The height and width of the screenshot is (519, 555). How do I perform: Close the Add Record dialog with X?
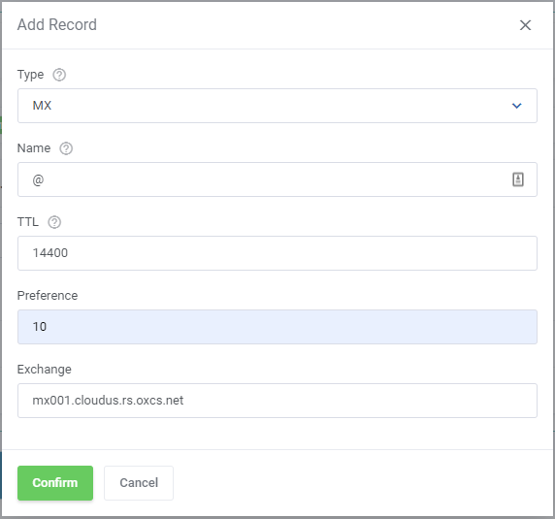point(525,25)
